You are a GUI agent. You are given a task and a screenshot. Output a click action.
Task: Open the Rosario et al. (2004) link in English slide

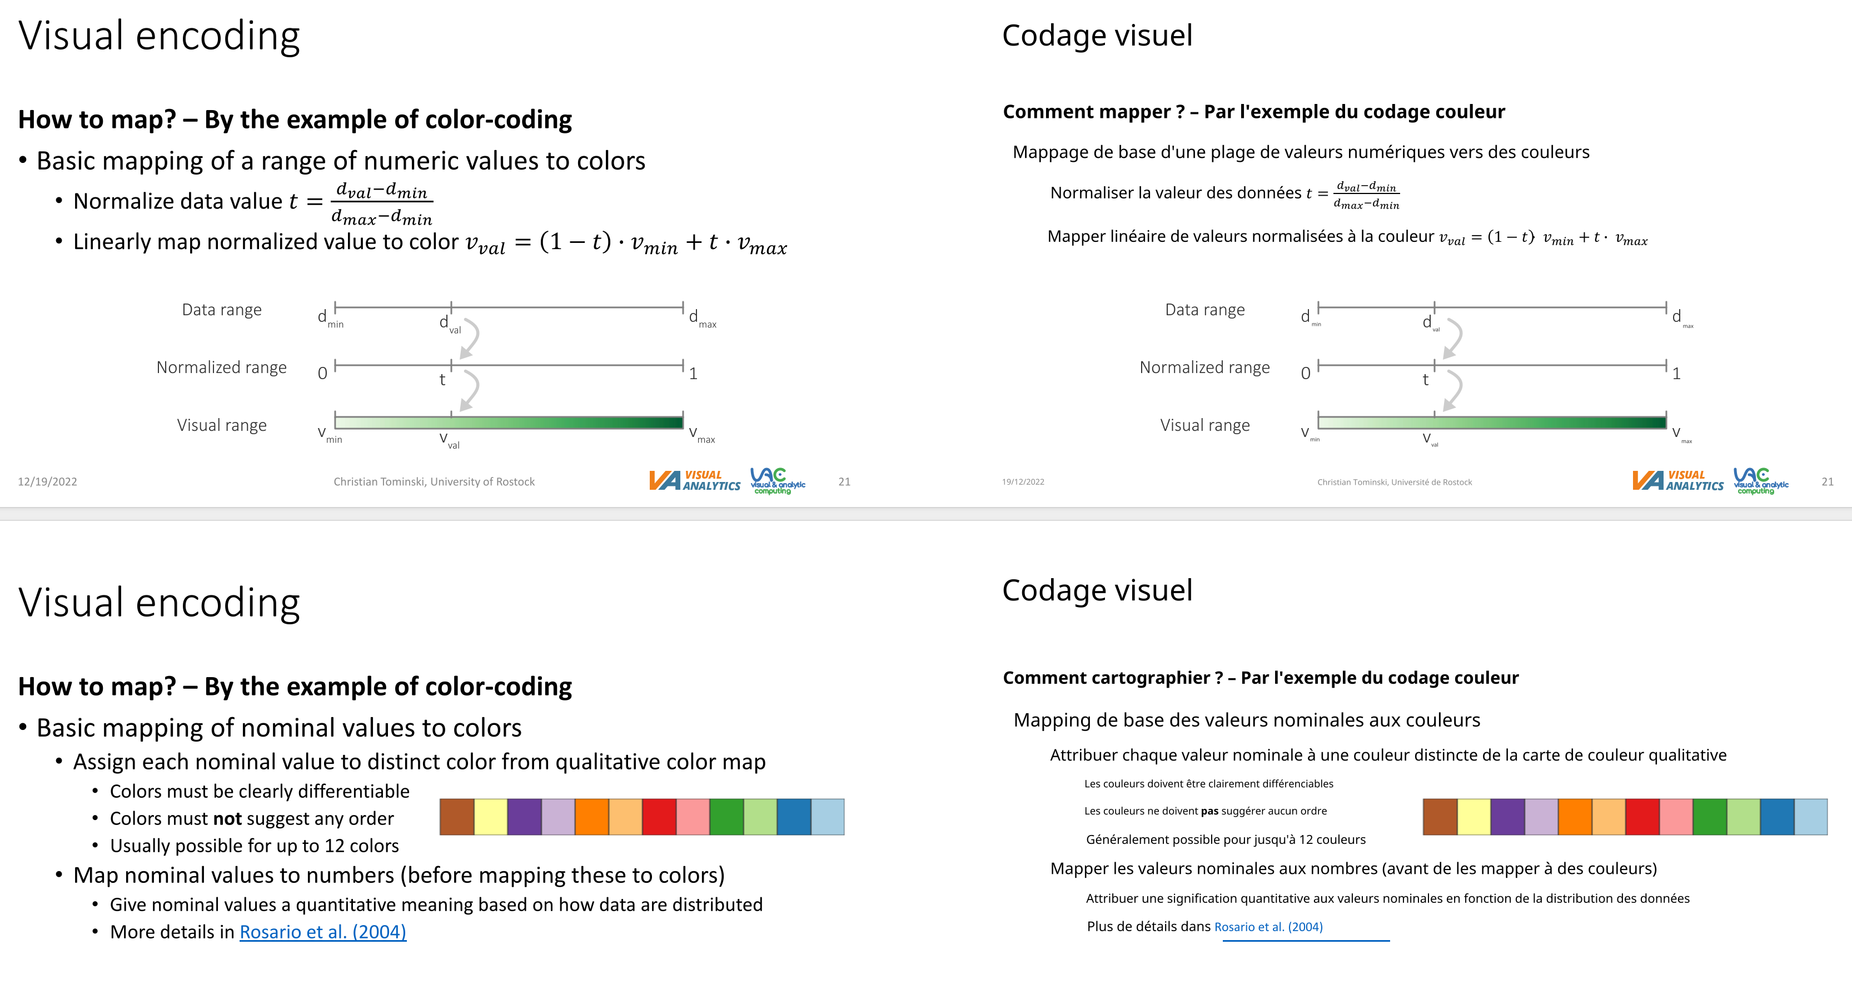click(323, 932)
